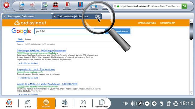Open La passion du cheval link
Viewport: 195px width, 109px height.
(36, 70)
